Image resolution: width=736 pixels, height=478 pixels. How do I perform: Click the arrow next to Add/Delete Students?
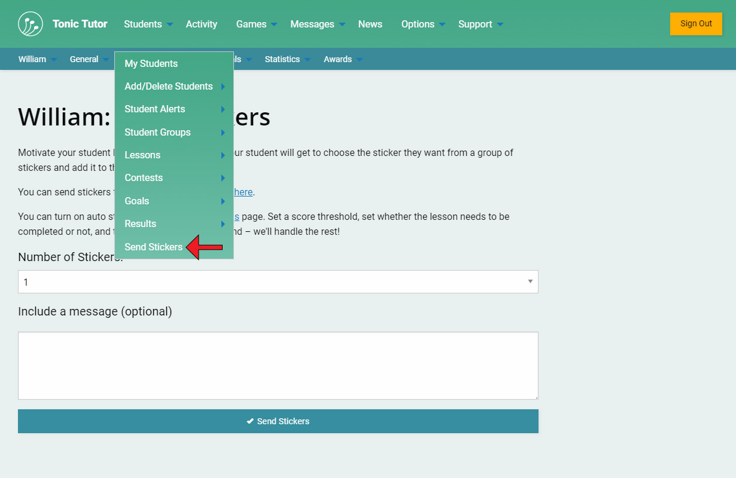(223, 87)
